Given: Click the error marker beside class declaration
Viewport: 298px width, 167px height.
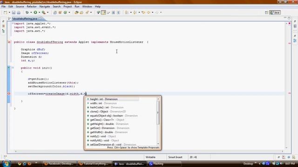Looking at the screenshot, I should click(x=9, y=42).
